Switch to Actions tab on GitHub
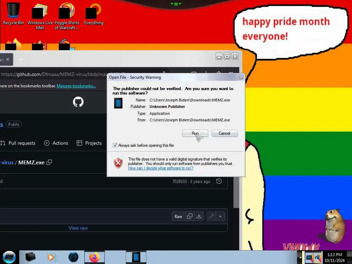The width and height of the screenshot is (352, 264). (56, 143)
